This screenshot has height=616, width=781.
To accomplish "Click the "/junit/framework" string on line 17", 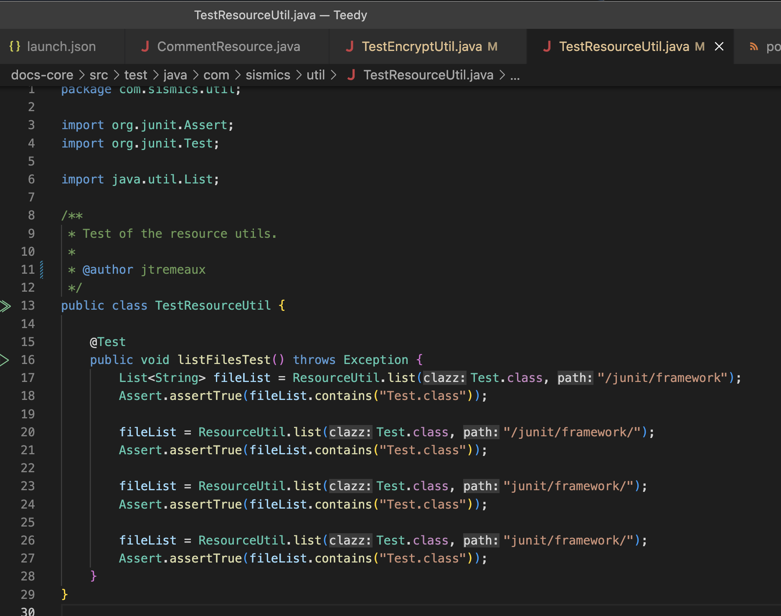I will (663, 378).
